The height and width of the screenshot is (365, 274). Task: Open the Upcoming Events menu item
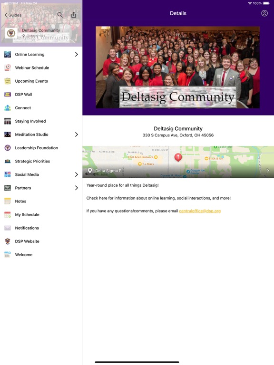pos(41,81)
